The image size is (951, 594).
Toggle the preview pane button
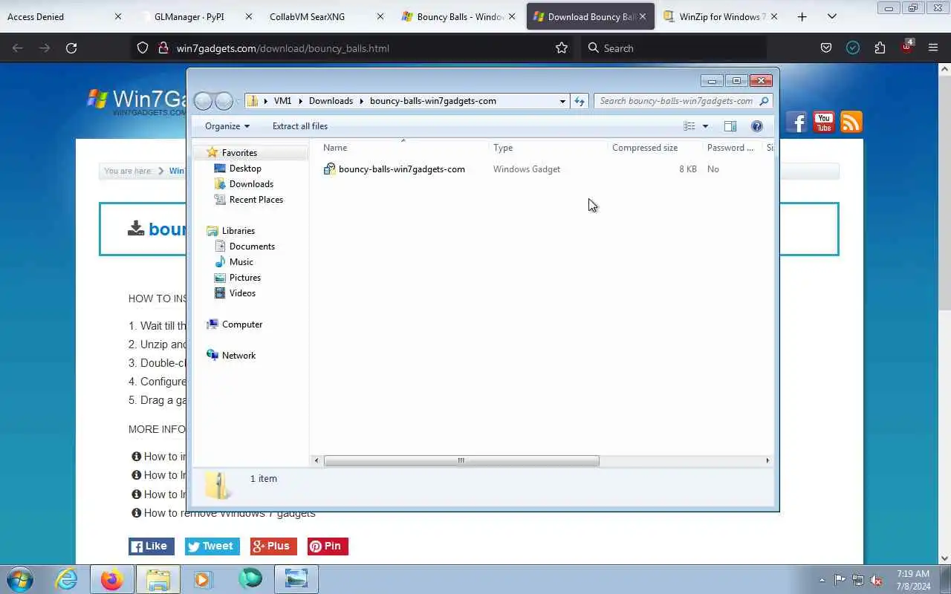point(730,126)
